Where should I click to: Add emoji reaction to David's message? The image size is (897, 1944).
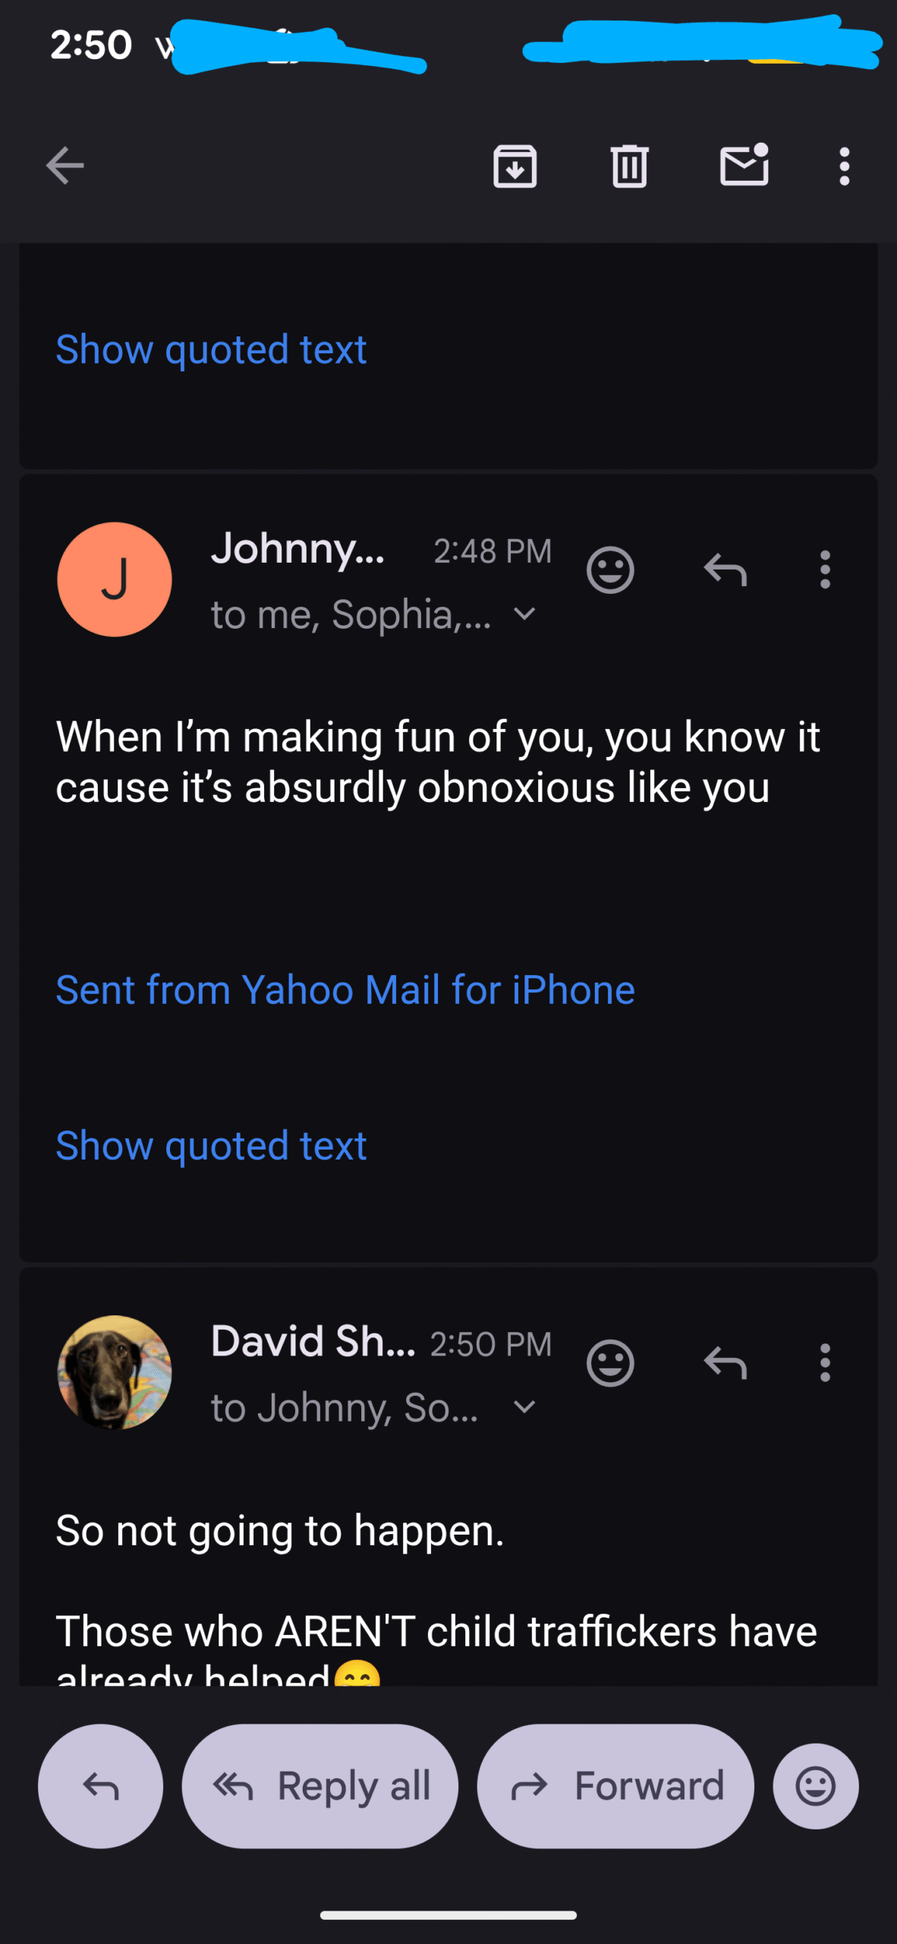coord(610,1363)
